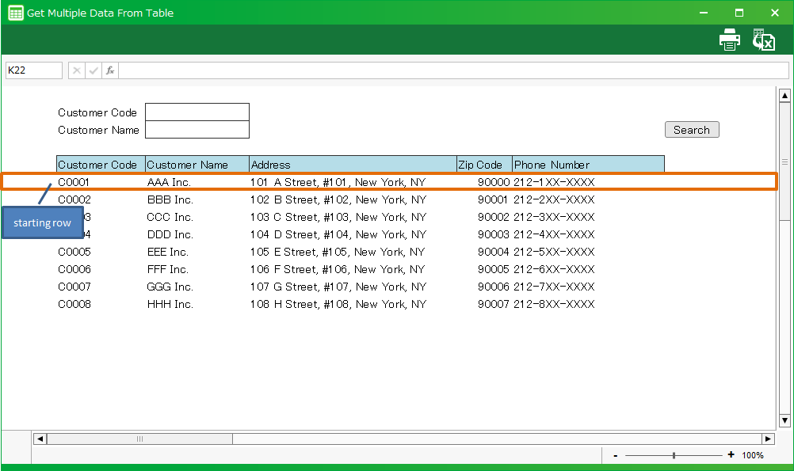Click zip code 90003

494,234
